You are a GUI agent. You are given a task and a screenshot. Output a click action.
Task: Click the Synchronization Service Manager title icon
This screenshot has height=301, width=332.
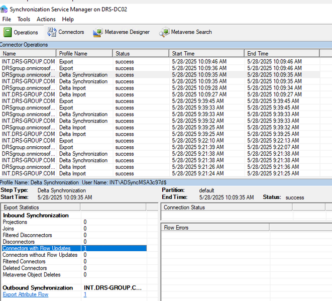(4, 9)
